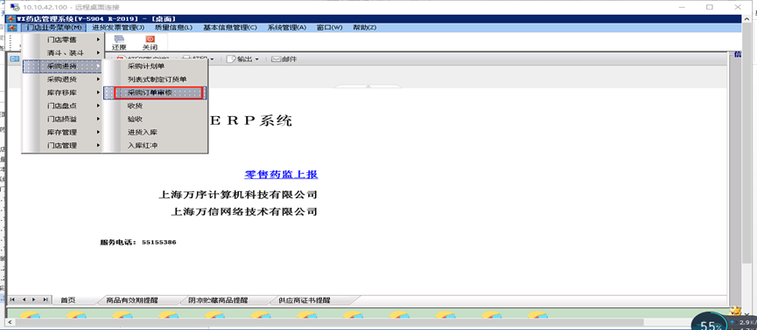The height and width of the screenshot is (330, 757).
Task: Expand the 清斗、装斗 submenu
Action: [x=63, y=52]
